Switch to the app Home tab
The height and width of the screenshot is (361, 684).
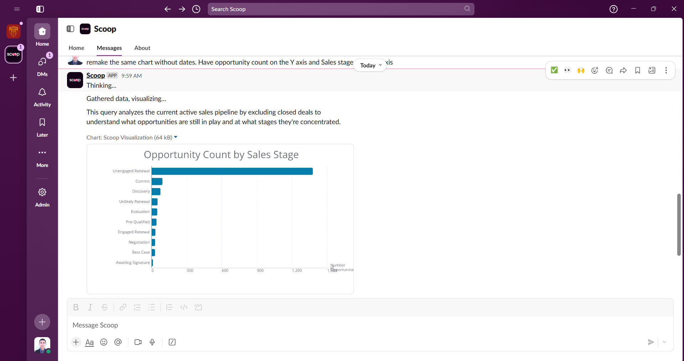76,48
